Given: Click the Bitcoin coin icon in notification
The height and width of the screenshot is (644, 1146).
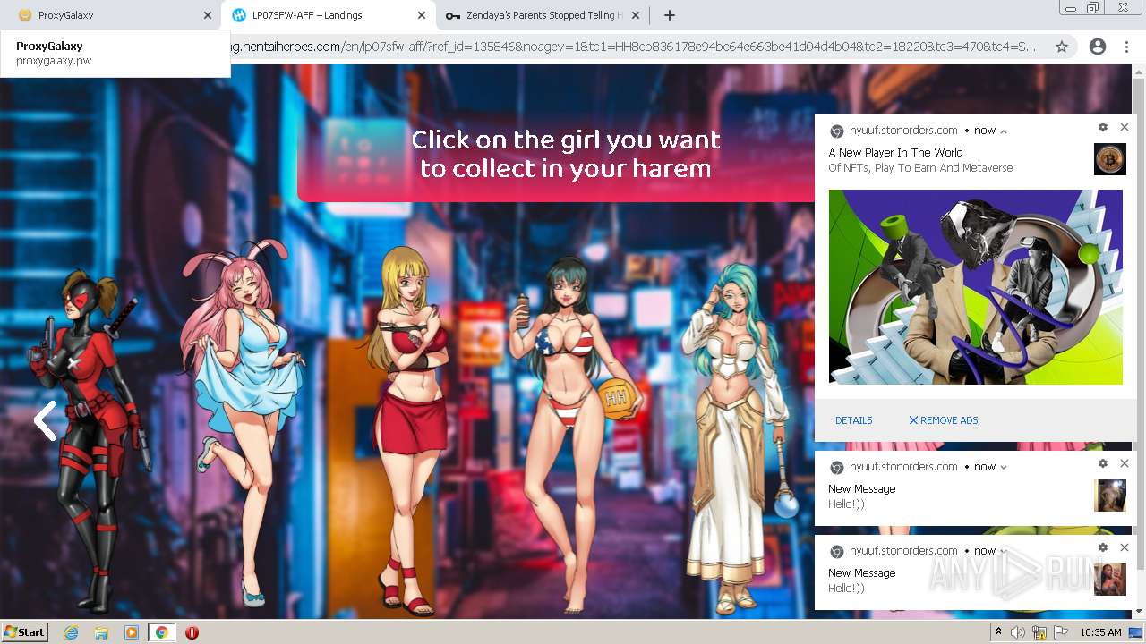Looking at the screenshot, I should pos(1110,159).
